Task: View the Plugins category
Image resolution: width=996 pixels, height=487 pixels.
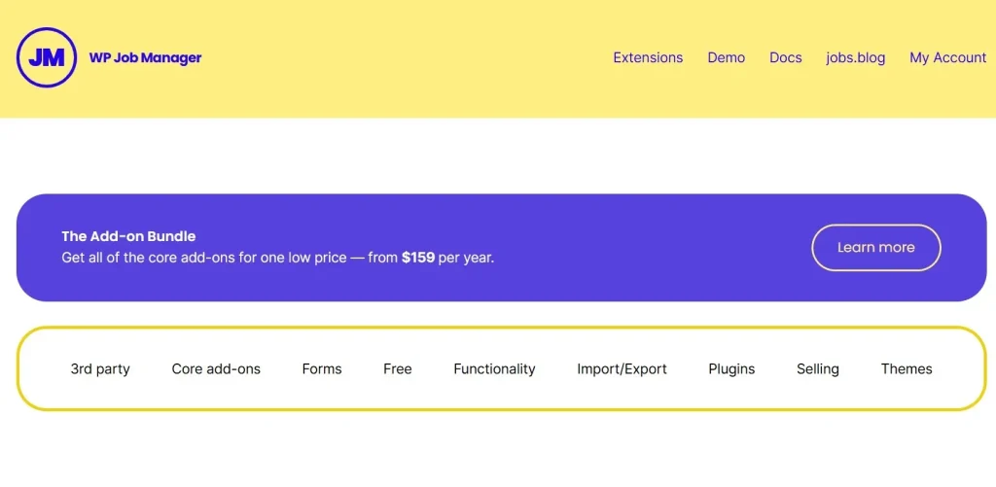Action: [731, 369]
